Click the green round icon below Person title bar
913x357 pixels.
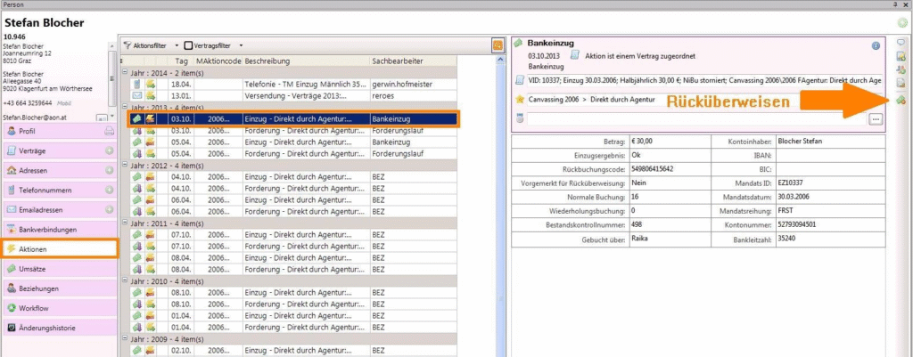[x=903, y=22]
